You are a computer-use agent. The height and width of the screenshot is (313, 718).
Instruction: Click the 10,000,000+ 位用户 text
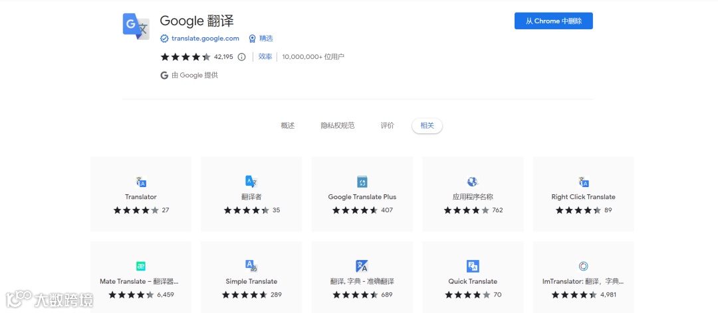point(313,56)
